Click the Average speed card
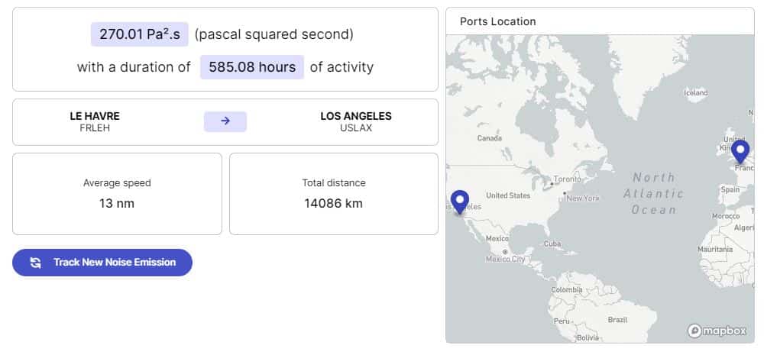The width and height of the screenshot is (764, 358). click(x=117, y=194)
